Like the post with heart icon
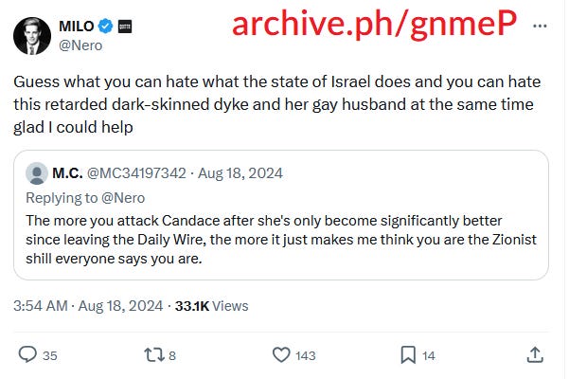569x379 pixels. coord(281,354)
